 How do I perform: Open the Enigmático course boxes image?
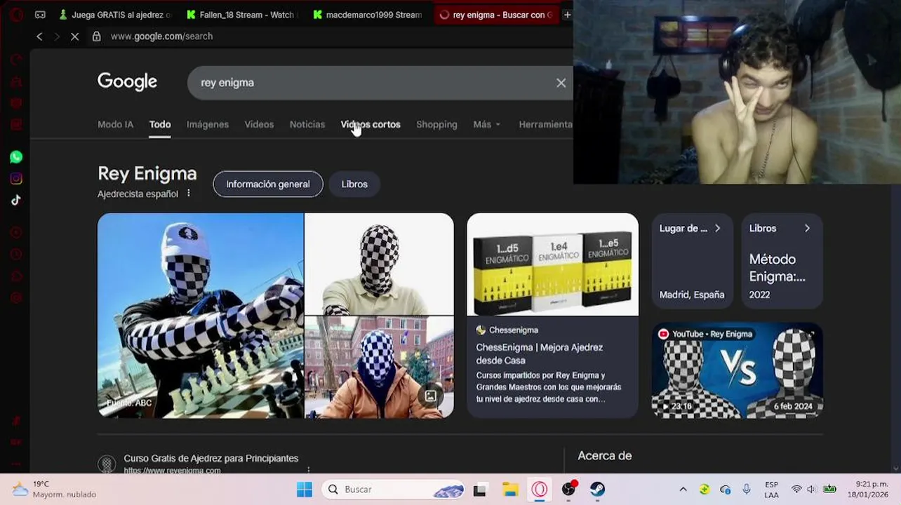[x=553, y=264]
